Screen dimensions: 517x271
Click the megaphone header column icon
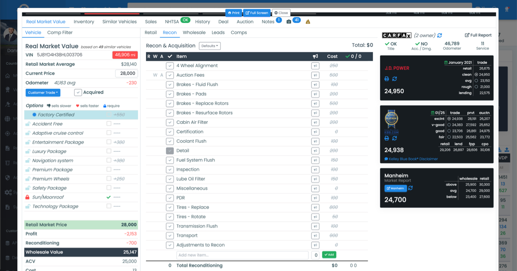point(315,57)
